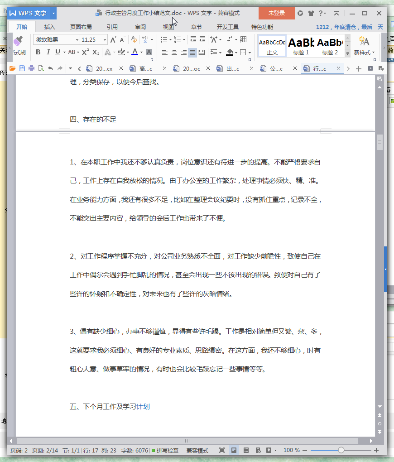Select justify alignment
Screen dimensions: 394x462
tap(192, 53)
